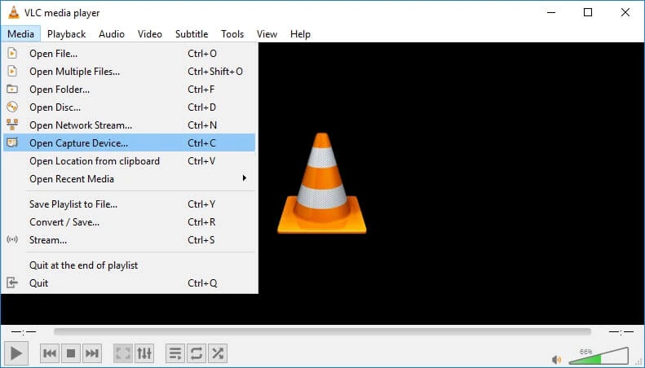Viewport: 645px width, 368px height.
Task: Click the playback seek bar
Action: click(x=322, y=331)
